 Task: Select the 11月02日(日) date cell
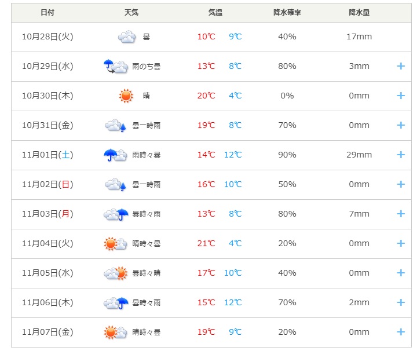tap(47, 185)
